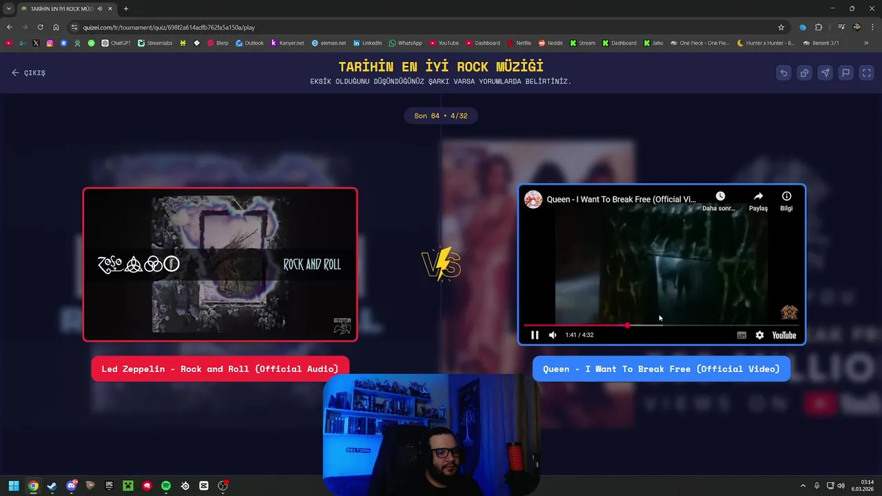Open the Reddit bookmark
The image size is (882, 496).
(x=550, y=43)
